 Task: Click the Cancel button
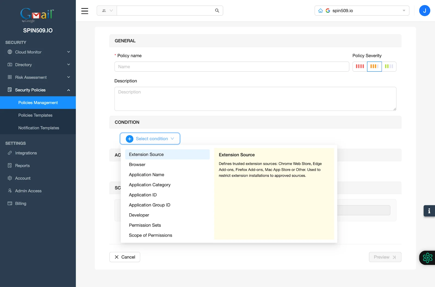click(x=125, y=257)
